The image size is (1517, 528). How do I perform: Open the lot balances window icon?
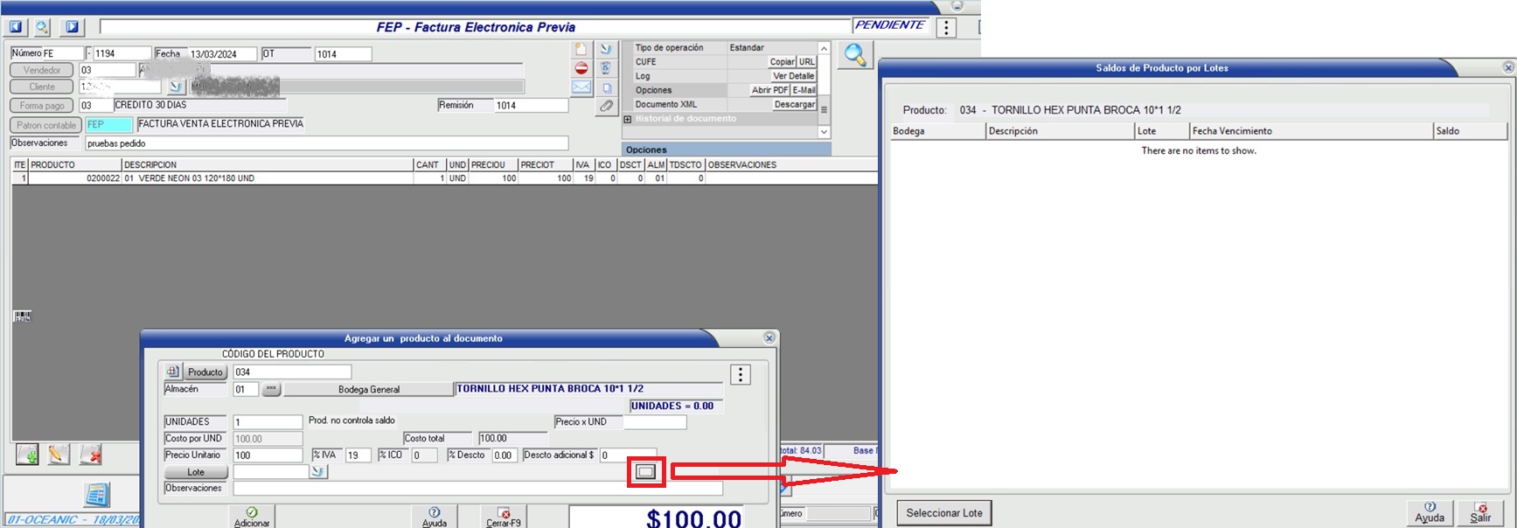click(x=645, y=472)
